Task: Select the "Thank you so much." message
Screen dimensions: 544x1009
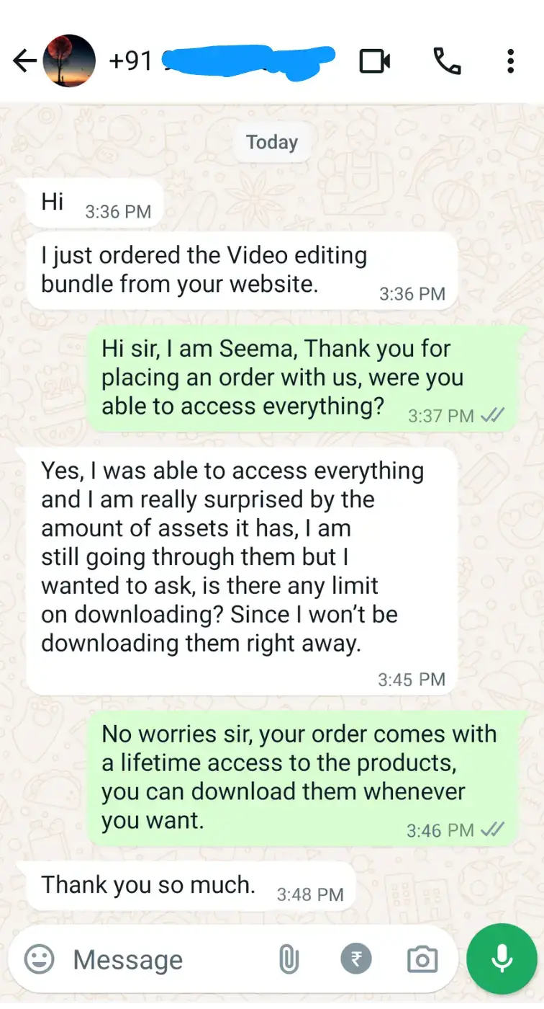Action: (x=191, y=886)
